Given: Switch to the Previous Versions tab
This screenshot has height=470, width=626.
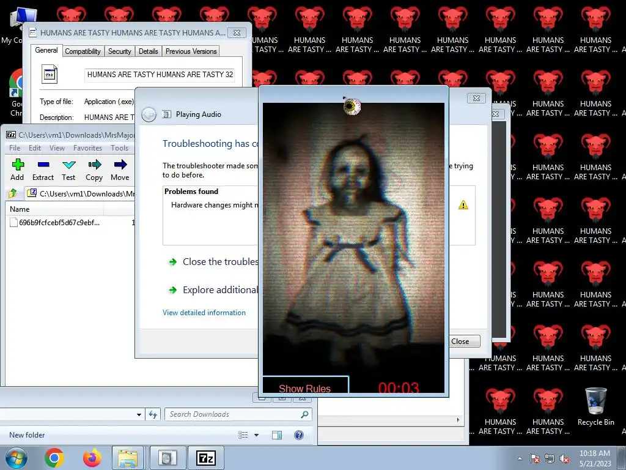Looking at the screenshot, I should click(x=191, y=51).
